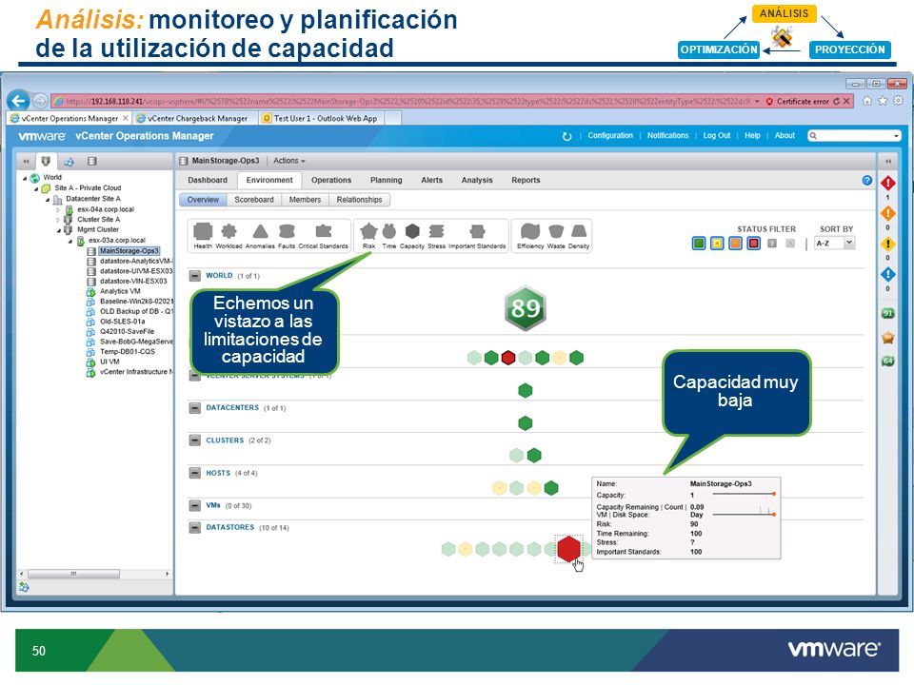Click the yellow warning alert diamond icon
Screen dimensions: 914x685
[887, 245]
